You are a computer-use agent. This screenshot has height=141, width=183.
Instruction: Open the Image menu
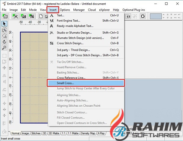tap(13, 10)
